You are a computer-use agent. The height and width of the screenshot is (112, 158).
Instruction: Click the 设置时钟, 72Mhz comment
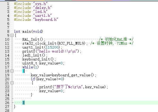[x=112, y=43]
